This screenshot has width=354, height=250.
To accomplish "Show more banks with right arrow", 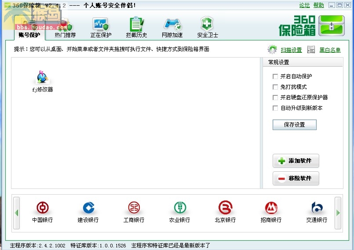I will [x=338, y=213].
